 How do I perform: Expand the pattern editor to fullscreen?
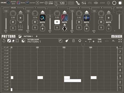[x=120, y=41]
